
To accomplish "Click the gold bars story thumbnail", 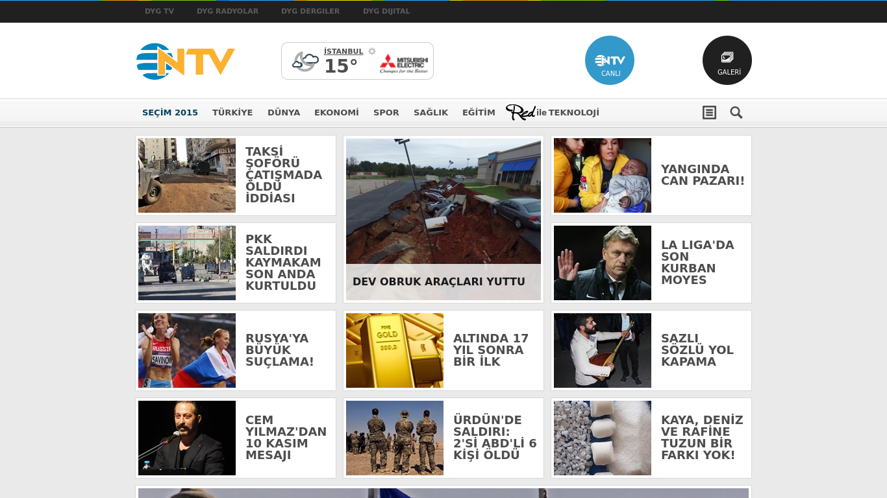I will click(x=394, y=350).
